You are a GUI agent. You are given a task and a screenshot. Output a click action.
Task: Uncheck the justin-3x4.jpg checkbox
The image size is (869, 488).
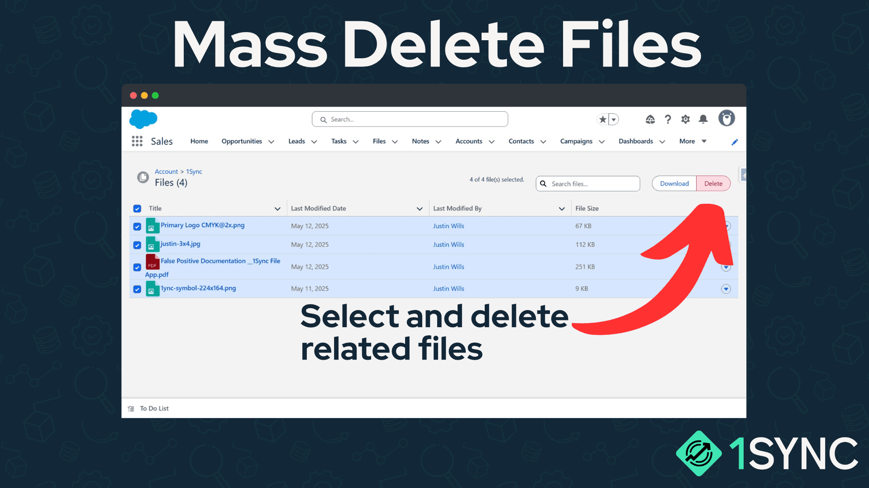(137, 245)
